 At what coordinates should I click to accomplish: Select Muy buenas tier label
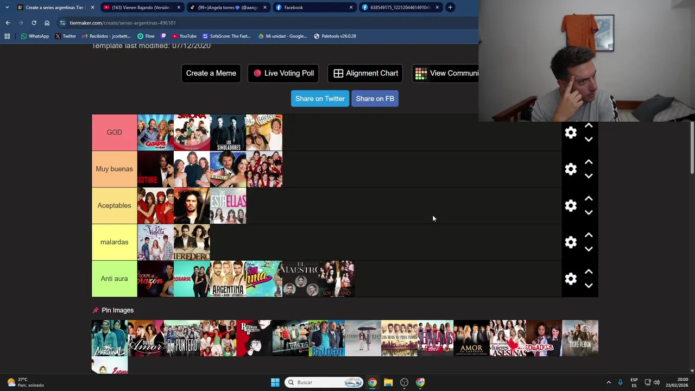click(x=114, y=169)
